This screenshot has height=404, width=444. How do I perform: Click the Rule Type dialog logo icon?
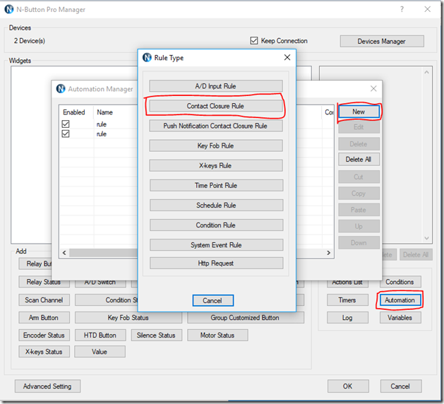pyautogui.click(x=147, y=57)
